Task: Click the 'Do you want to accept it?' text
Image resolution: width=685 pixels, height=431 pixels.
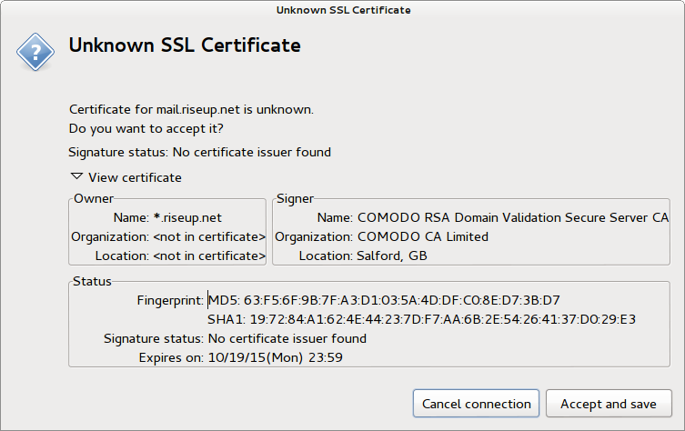Action: pyautogui.click(x=146, y=128)
